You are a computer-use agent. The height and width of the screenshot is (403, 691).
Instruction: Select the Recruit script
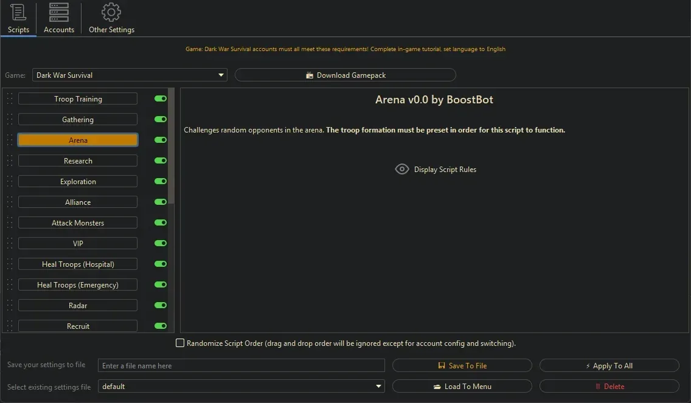pos(78,326)
